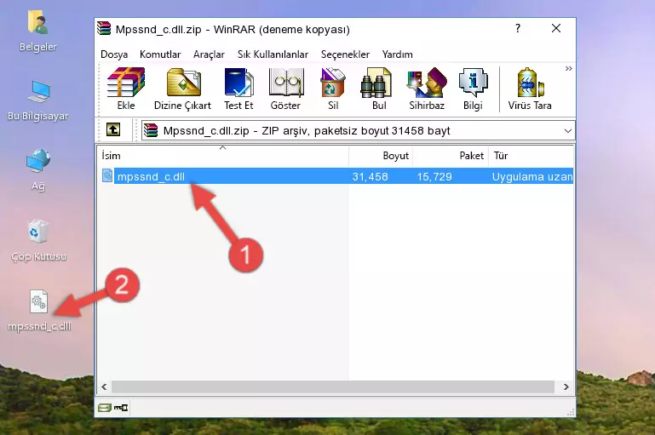Screen dimensions: 655x435
Task: Open the Araçlar menu
Action: [x=209, y=54]
